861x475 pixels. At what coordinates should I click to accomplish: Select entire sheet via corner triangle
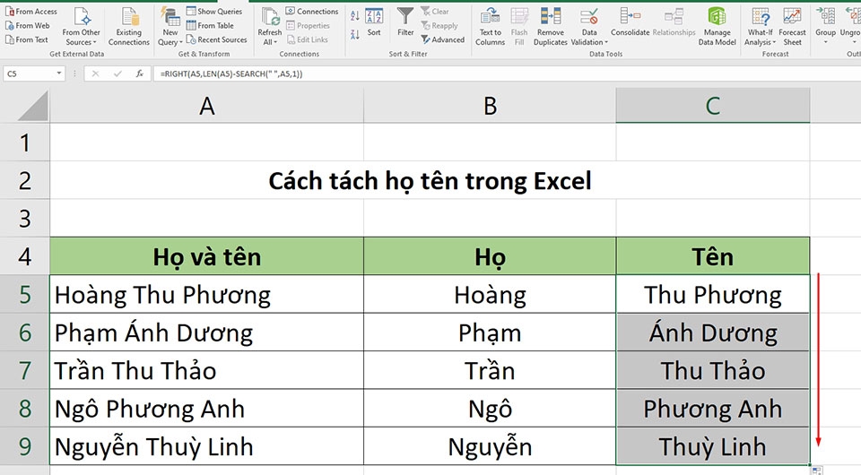(32, 107)
